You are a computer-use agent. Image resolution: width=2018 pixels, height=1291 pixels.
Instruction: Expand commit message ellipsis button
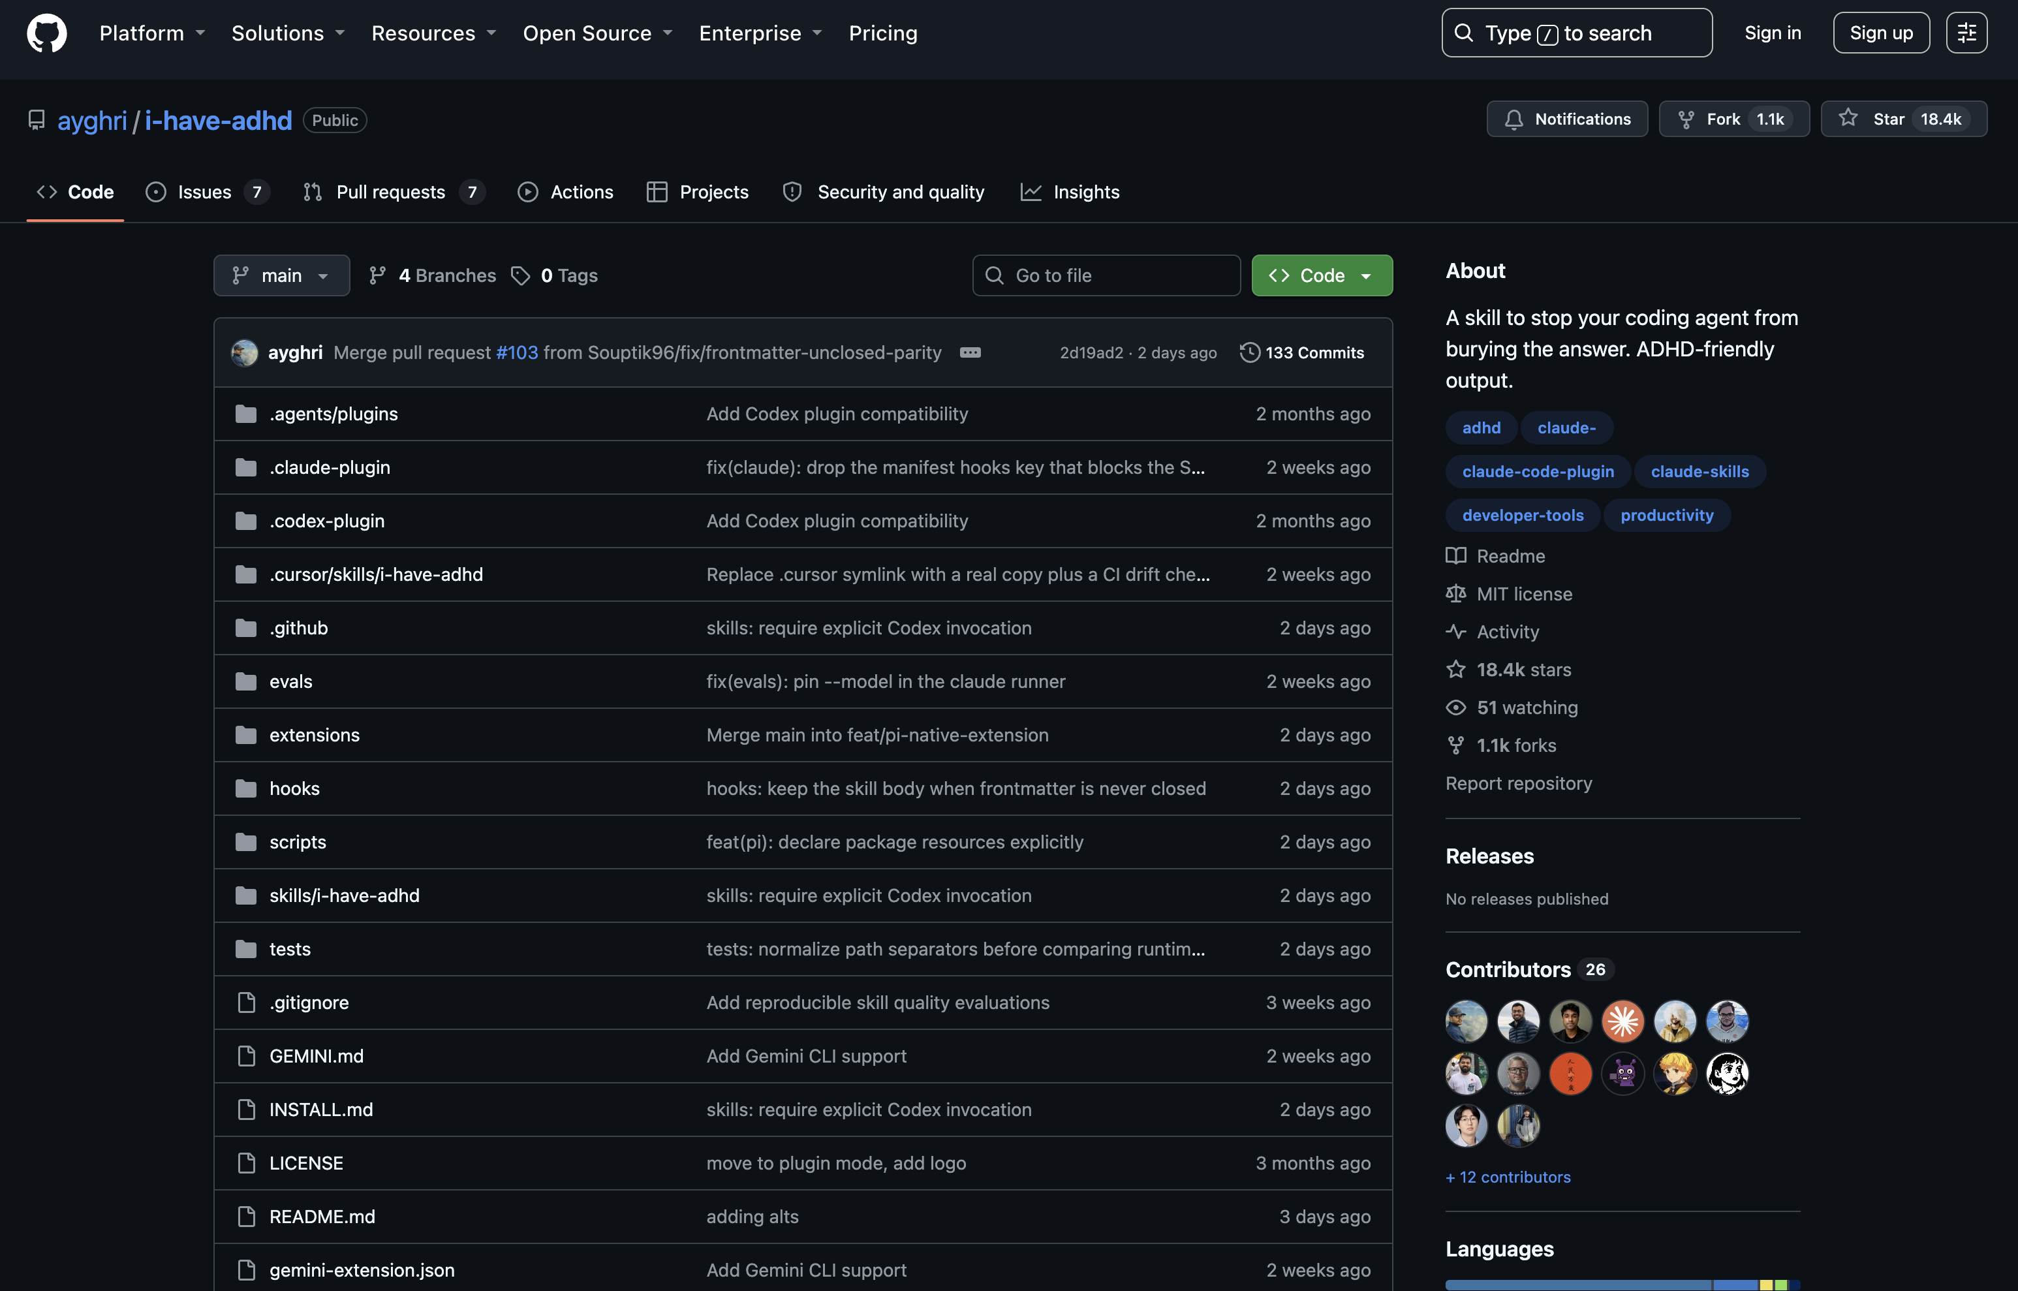(x=970, y=353)
